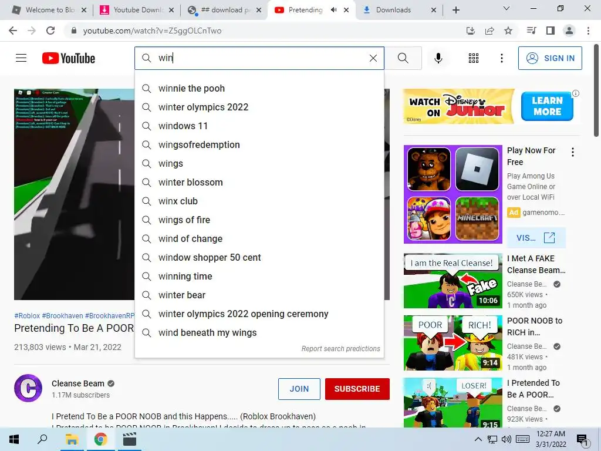Mute the Pretending tab via speaker icon

coord(334,10)
